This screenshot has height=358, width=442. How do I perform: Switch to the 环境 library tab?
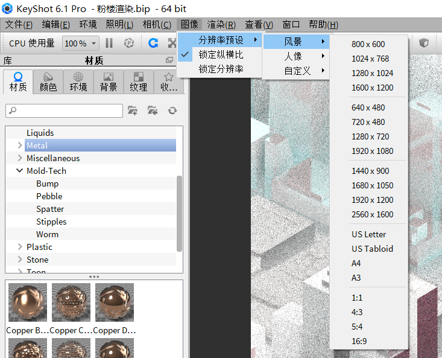[78, 82]
